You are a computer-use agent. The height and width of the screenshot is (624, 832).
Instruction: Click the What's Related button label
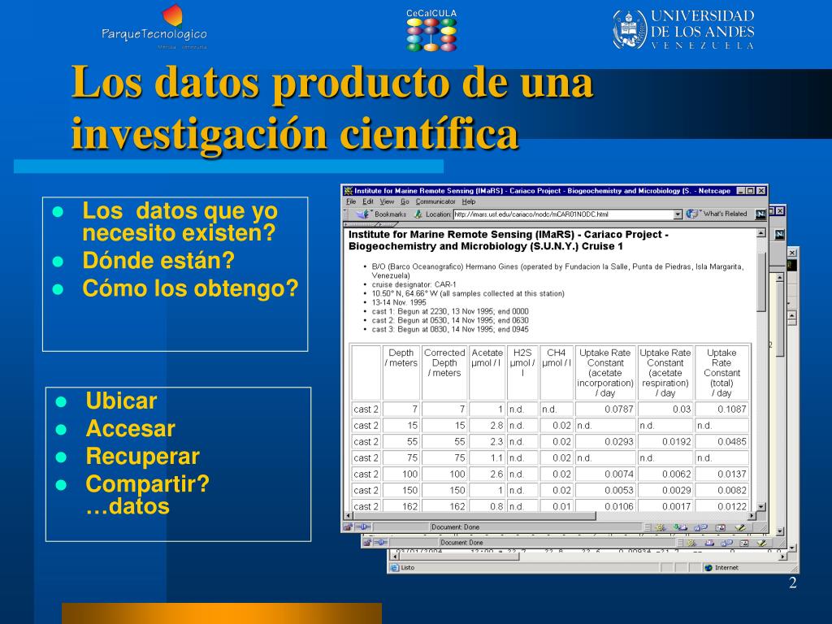click(726, 214)
